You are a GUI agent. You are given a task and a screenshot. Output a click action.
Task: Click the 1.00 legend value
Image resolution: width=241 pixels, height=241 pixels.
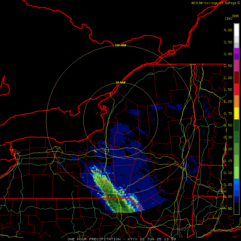[228, 101]
